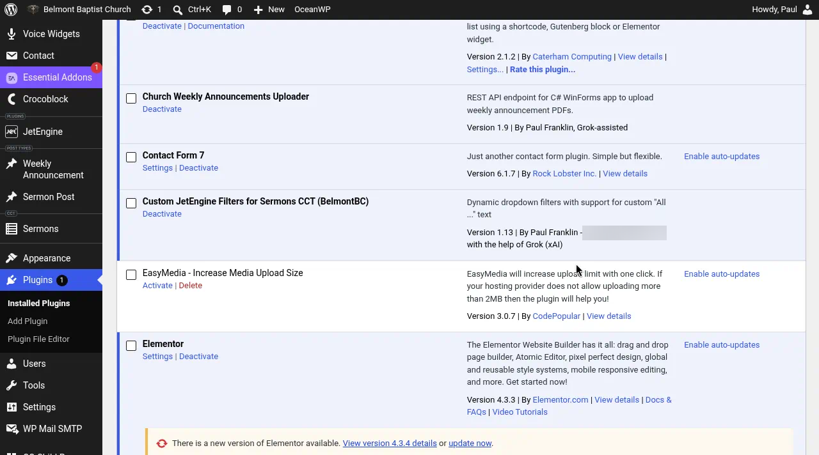Open the Crocoblock sidebar menu
This screenshot has height=455, width=819.
coord(51,99)
